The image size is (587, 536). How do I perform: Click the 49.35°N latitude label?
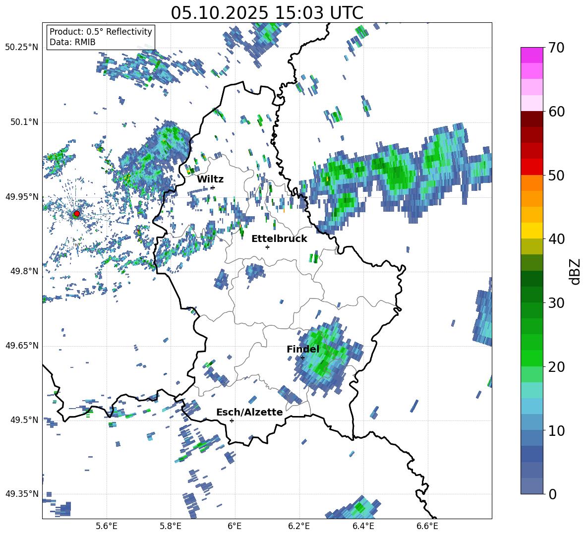pyautogui.click(x=22, y=494)
